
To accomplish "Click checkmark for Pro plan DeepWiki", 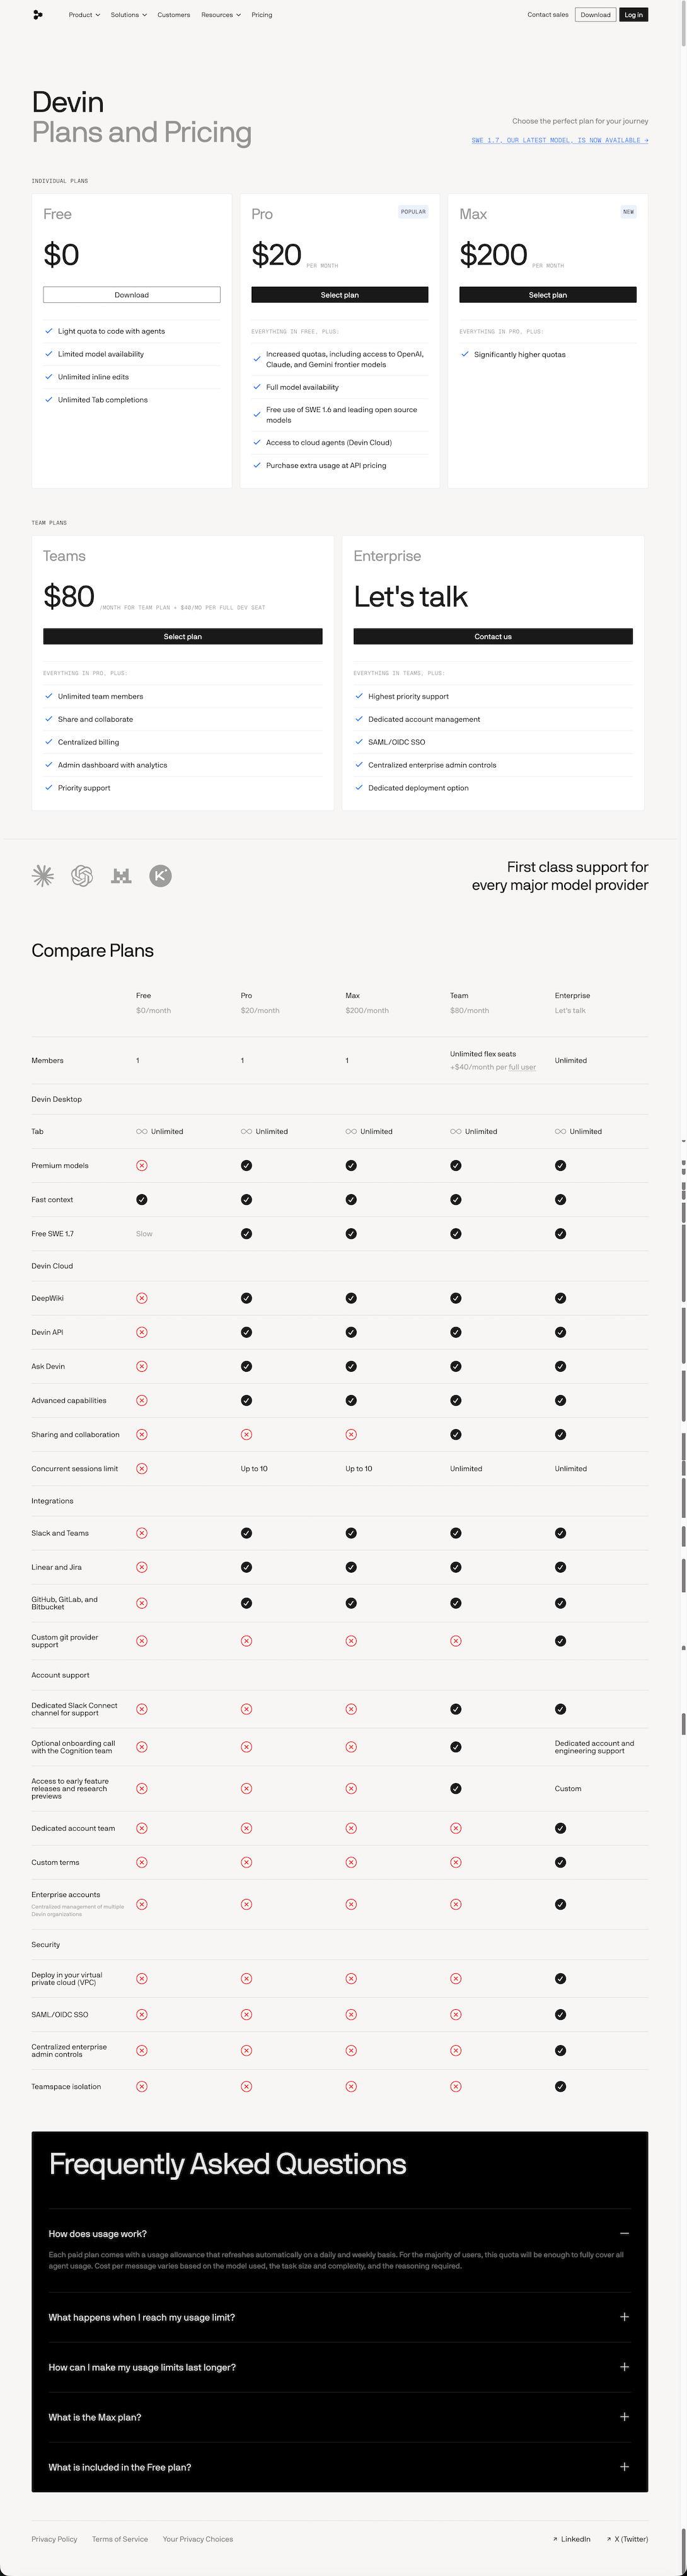I will click(246, 1298).
